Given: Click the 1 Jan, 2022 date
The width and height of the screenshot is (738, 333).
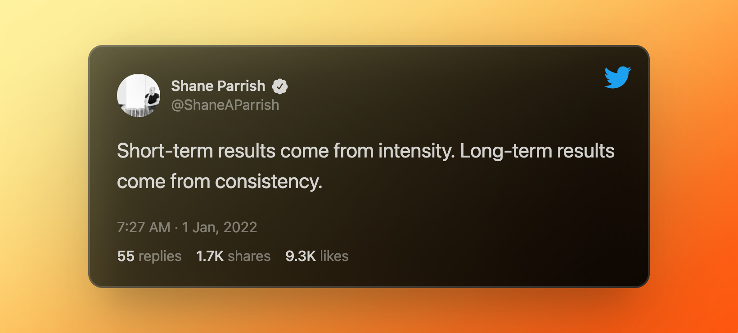Looking at the screenshot, I should coord(220,227).
